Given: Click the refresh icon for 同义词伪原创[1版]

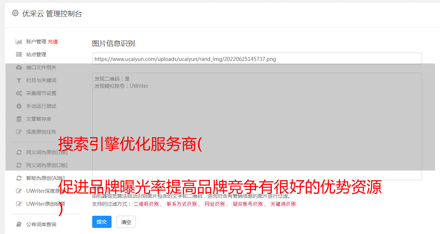Looking at the screenshot, I should click(19, 152).
